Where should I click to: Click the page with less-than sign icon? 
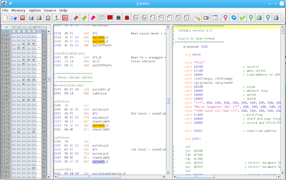coord(178,18)
